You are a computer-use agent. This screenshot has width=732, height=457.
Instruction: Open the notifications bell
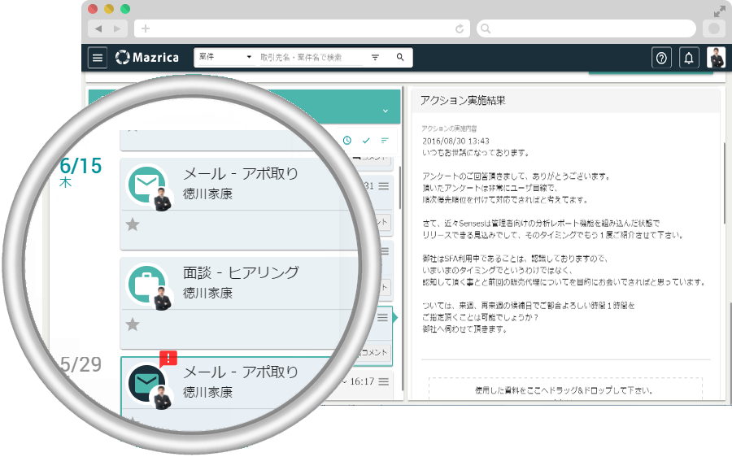[x=689, y=58]
